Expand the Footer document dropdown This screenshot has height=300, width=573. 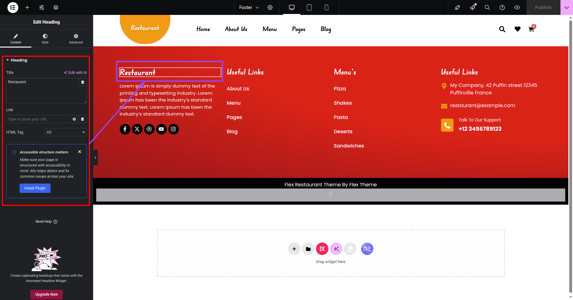(x=249, y=7)
